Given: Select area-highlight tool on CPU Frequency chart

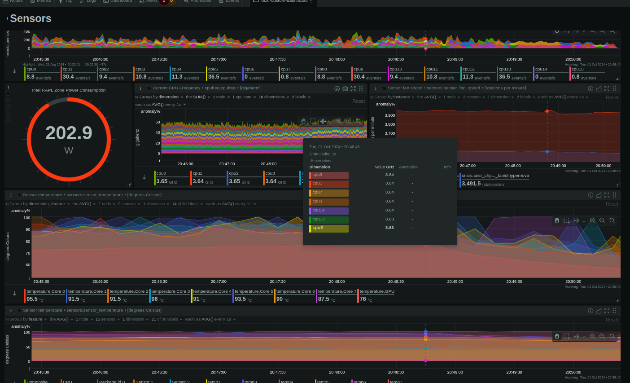Looking at the screenshot, I should [313, 121].
